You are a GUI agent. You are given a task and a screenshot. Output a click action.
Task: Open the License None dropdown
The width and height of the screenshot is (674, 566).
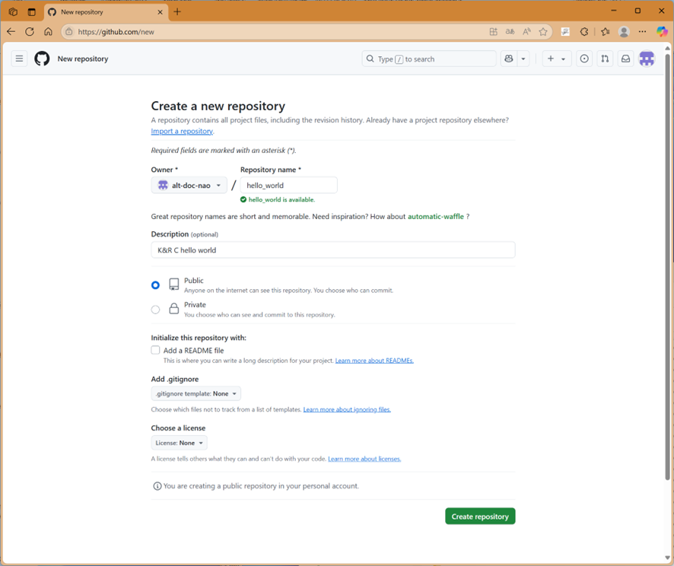pos(180,443)
